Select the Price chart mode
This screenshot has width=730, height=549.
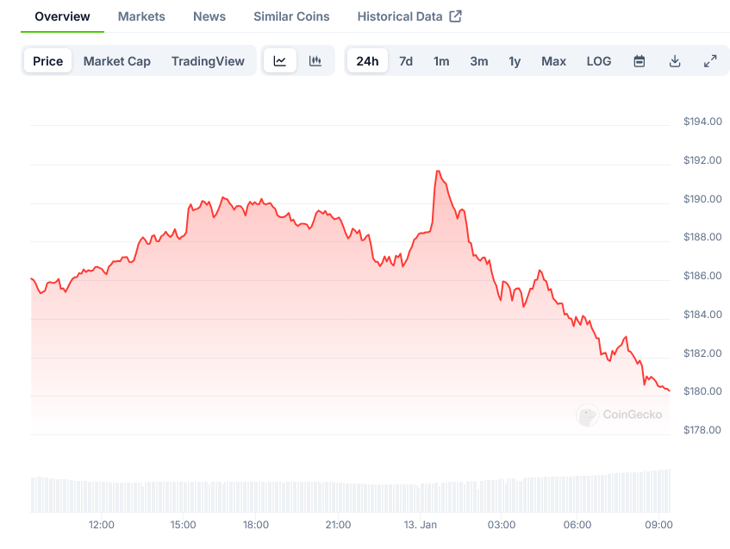(x=48, y=61)
